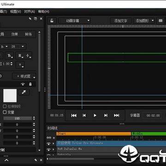Screen dimensions: 166x166
Task: Pin the left properties panel
Action: click(x=30, y=18)
